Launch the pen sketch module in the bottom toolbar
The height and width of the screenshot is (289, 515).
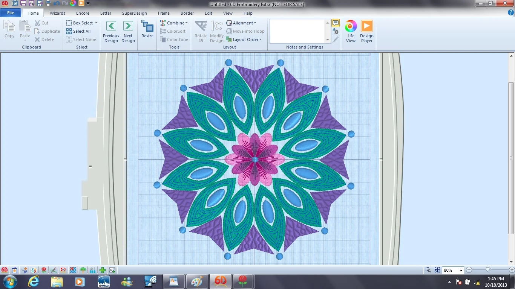pyautogui.click(x=54, y=270)
